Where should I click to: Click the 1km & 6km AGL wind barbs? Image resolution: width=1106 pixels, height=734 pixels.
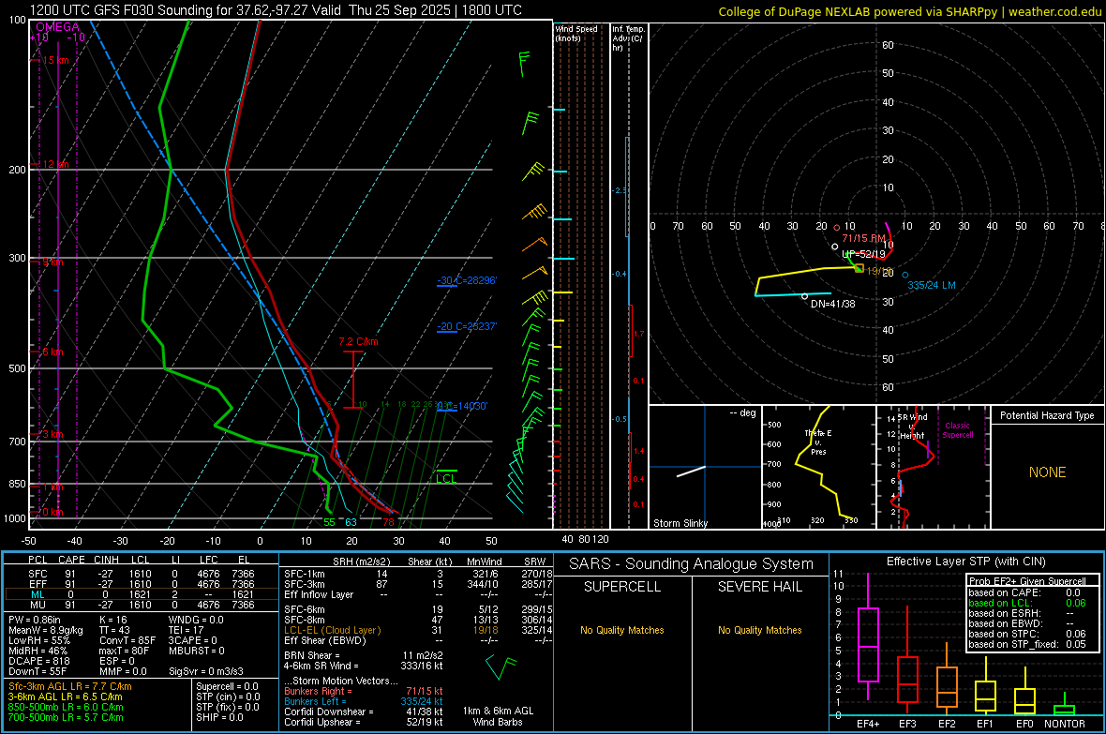(x=501, y=667)
